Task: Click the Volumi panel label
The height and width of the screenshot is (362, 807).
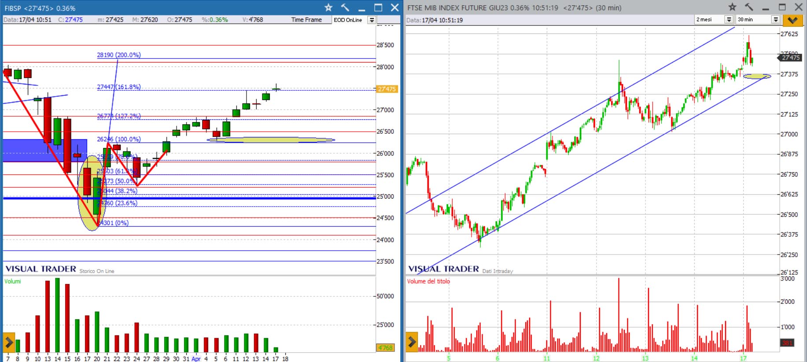Action: 13,281
